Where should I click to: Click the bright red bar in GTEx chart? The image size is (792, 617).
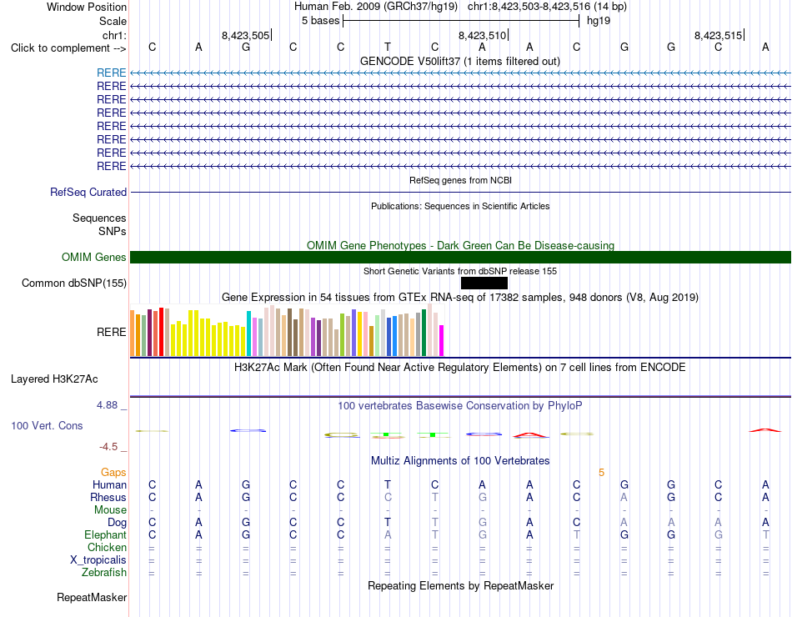click(162, 332)
